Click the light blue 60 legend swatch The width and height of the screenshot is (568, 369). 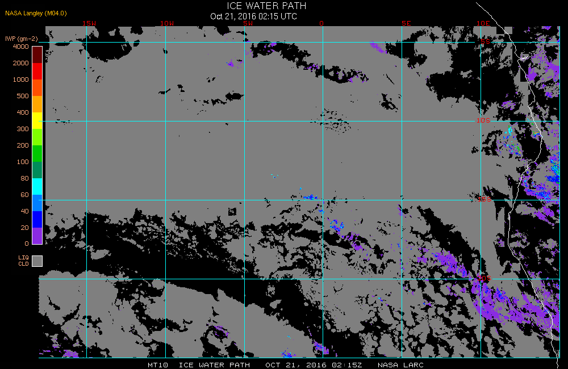pyautogui.click(x=37, y=203)
